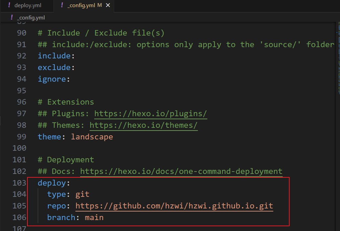Click the 'branch' key
The height and width of the screenshot is (231, 340).
coord(61,217)
